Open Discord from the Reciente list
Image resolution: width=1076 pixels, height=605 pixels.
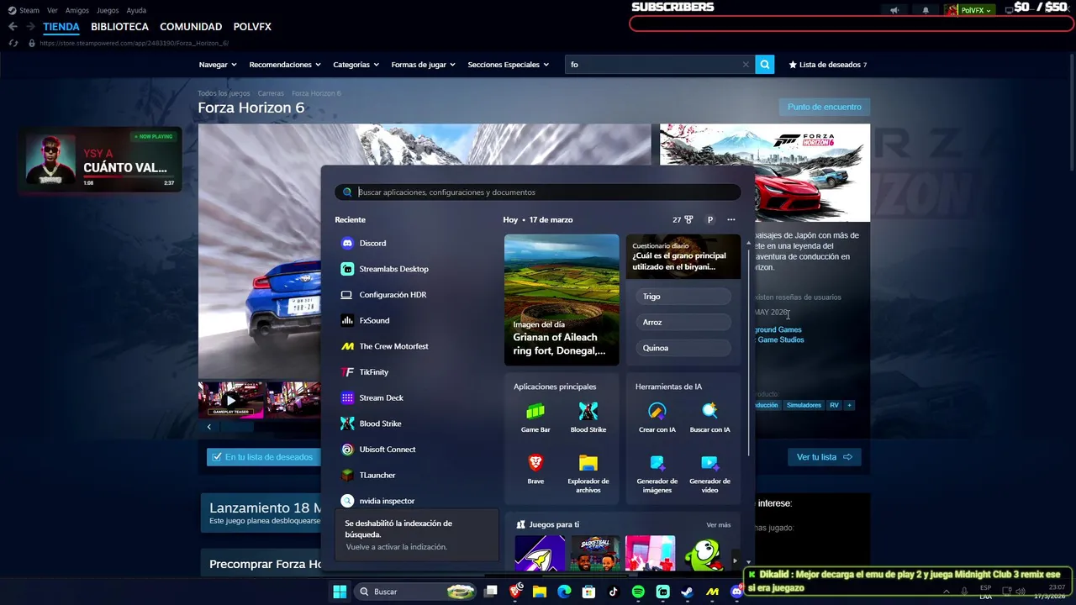point(365,243)
